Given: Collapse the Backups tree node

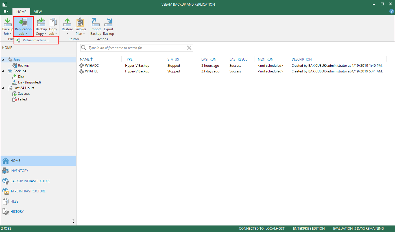Looking at the screenshot, I should (3, 71).
